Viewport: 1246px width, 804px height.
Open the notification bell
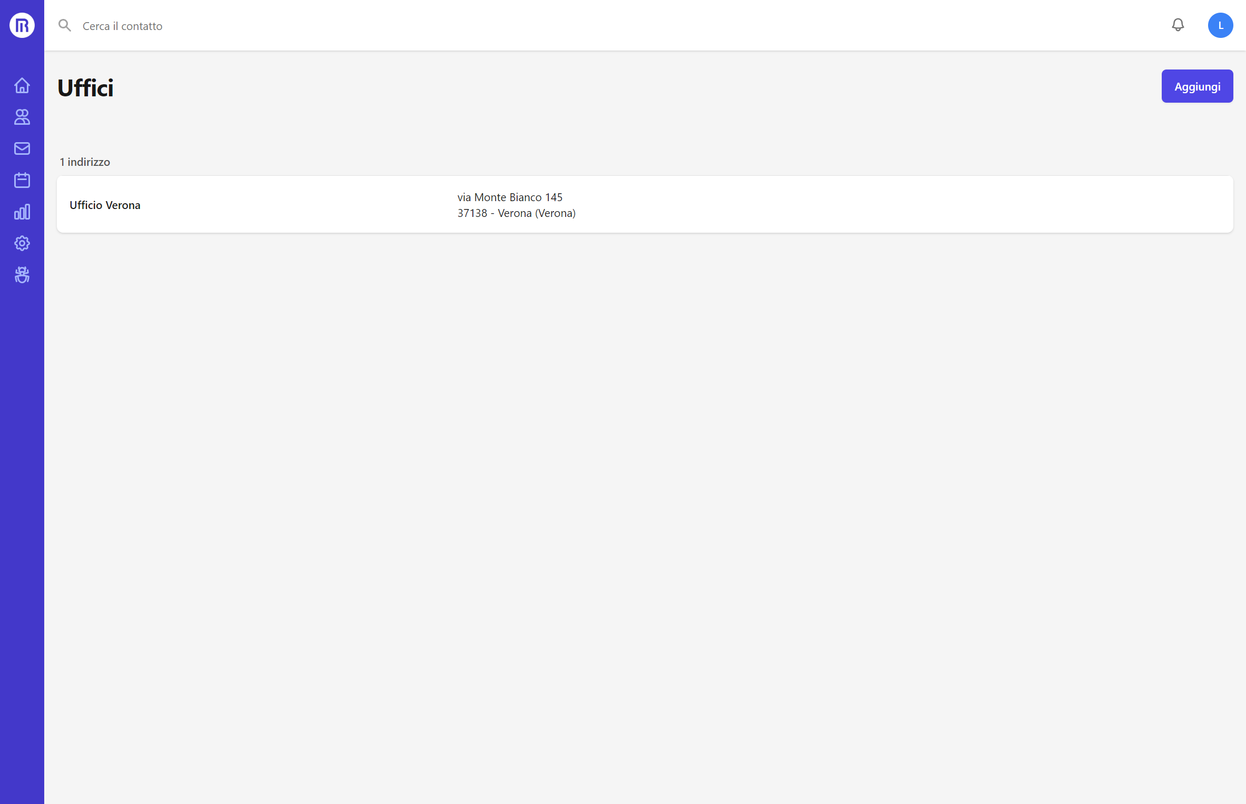pos(1178,25)
